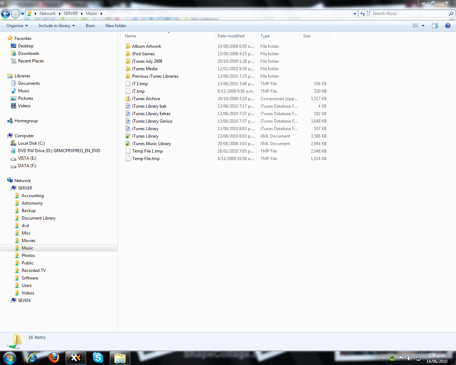Click the Refresh button beside address bar

[363, 14]
